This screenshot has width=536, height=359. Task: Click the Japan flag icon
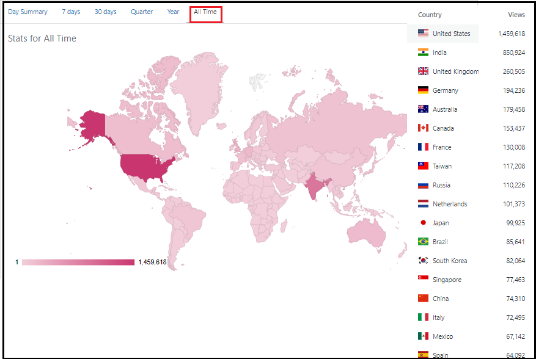pos(423,223)
